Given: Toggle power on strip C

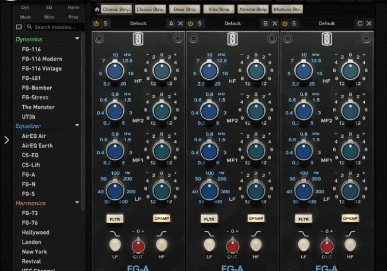Looking at the screenshot, I should click(x=284, y=23).
